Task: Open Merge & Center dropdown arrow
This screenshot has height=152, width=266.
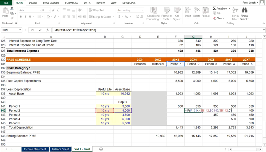Action: tap(113, 17)
